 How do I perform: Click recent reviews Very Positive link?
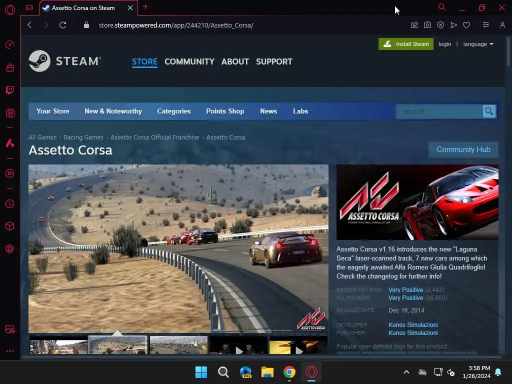[405, 290]
